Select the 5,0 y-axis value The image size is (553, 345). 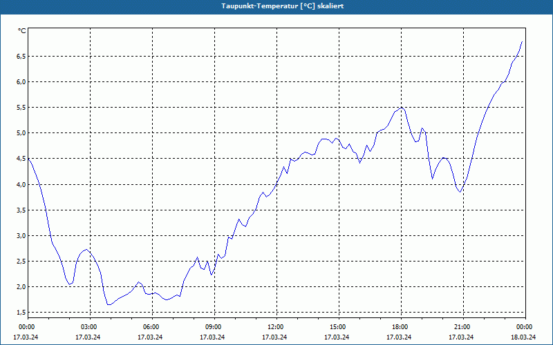pyautogui.click(x=21, y=133)
